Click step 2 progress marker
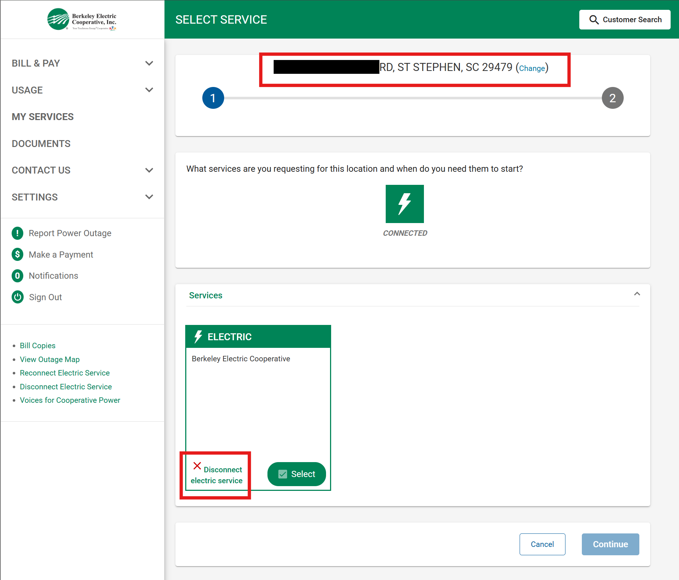The image size is (679, 580). click(613, 98)
